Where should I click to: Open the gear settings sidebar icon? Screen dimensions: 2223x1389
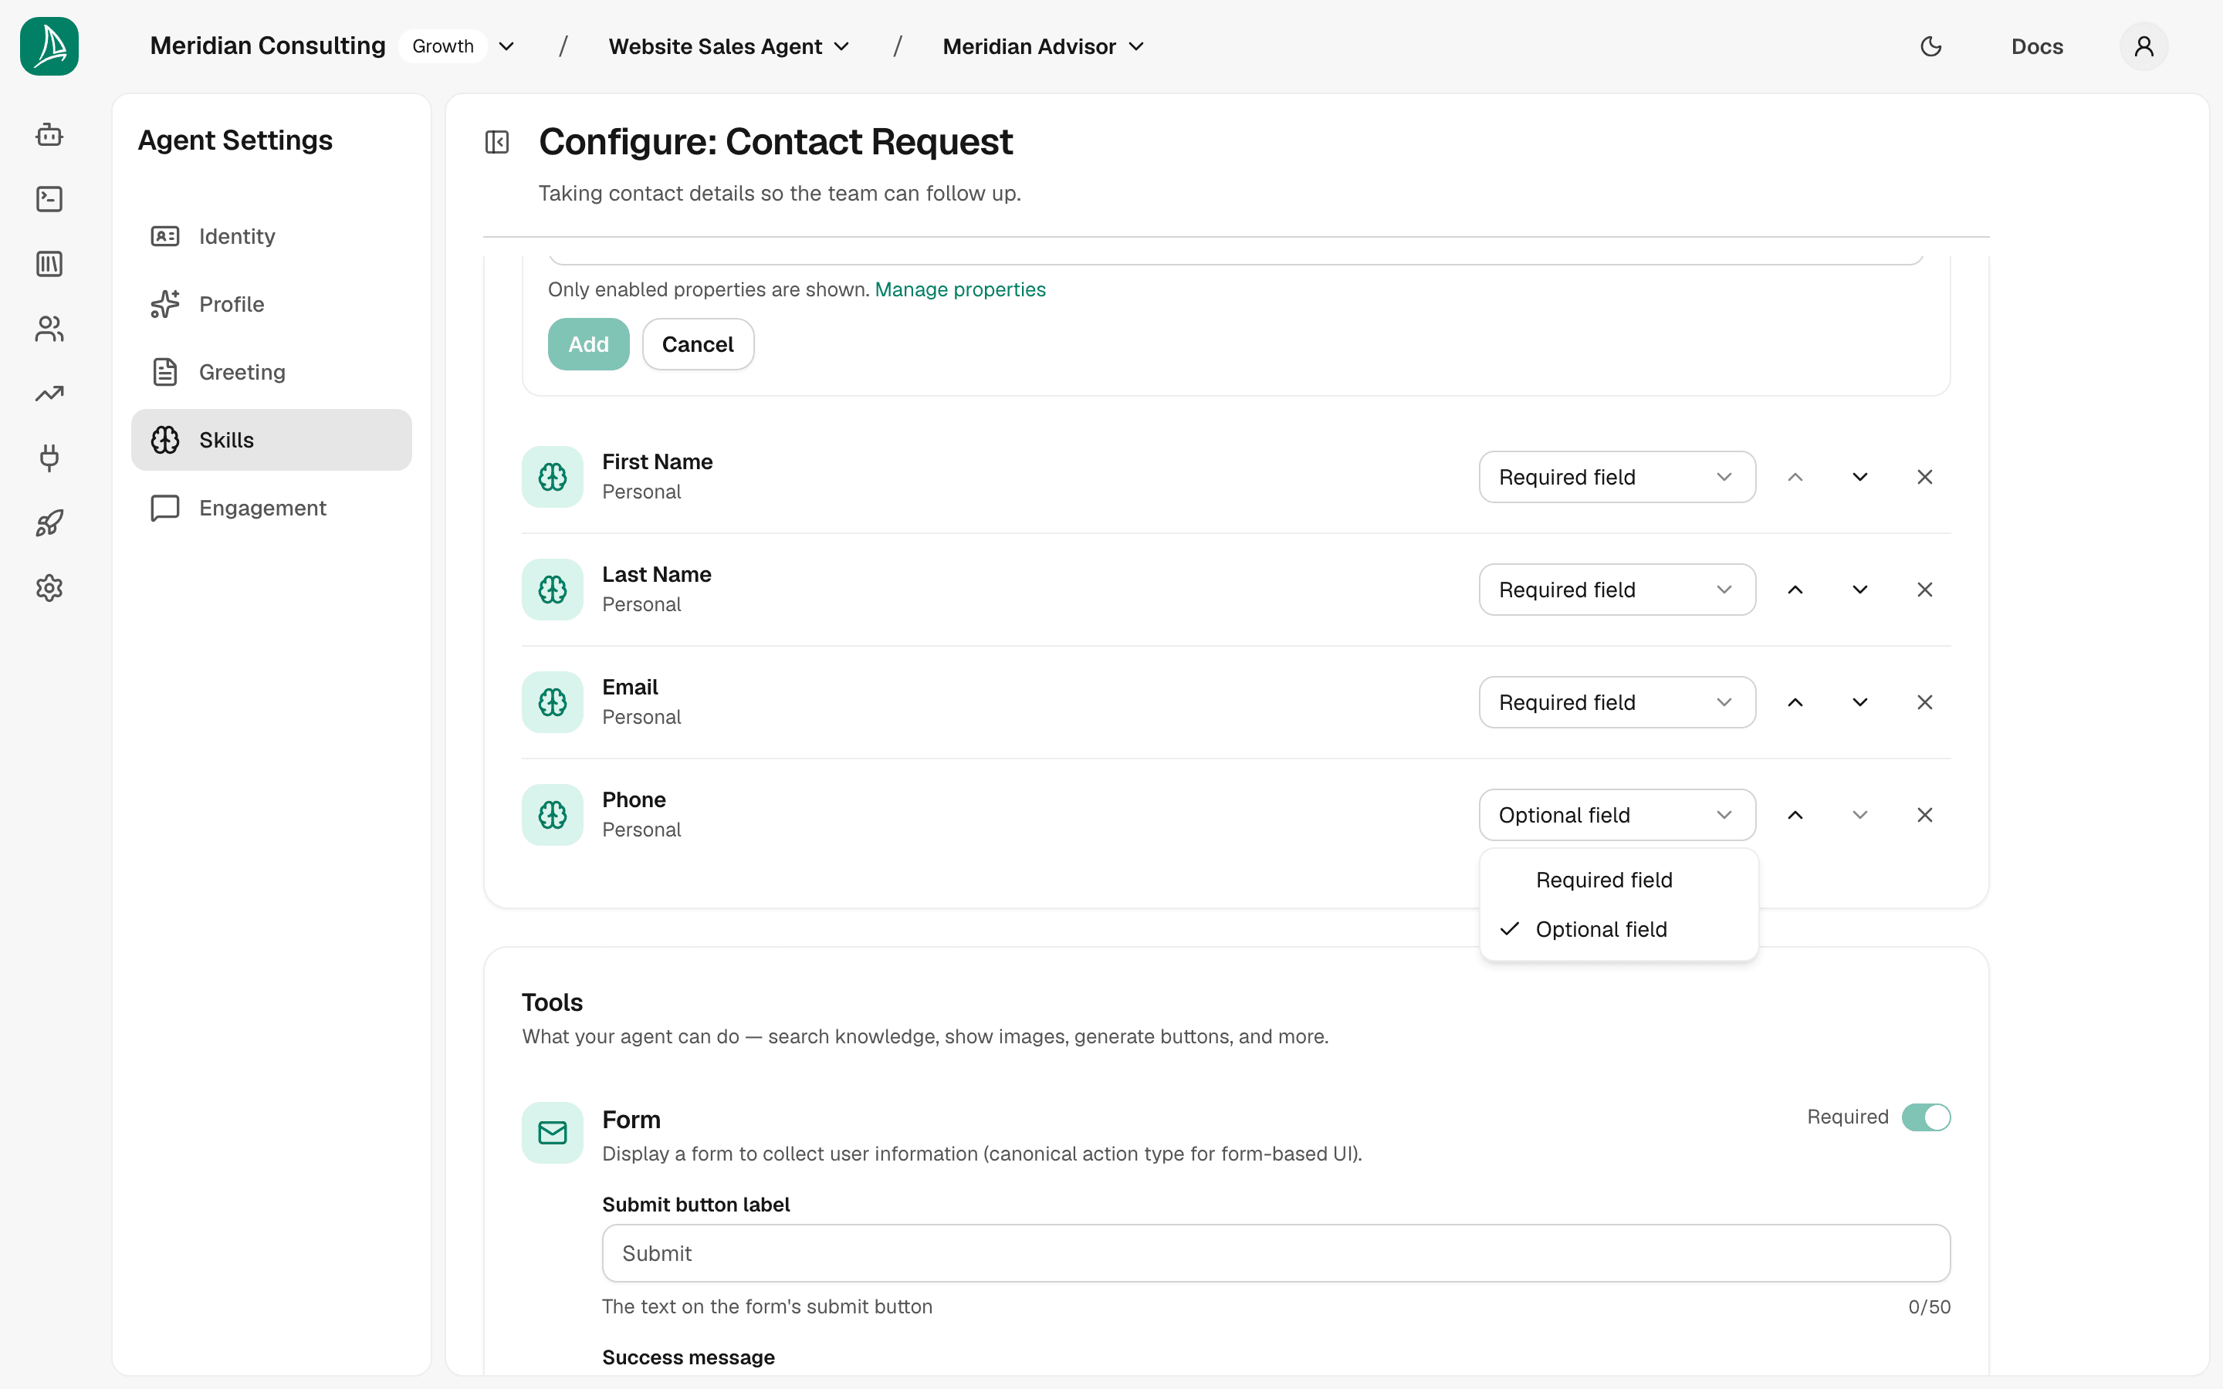pyautogui.click(x=49, y=588)
